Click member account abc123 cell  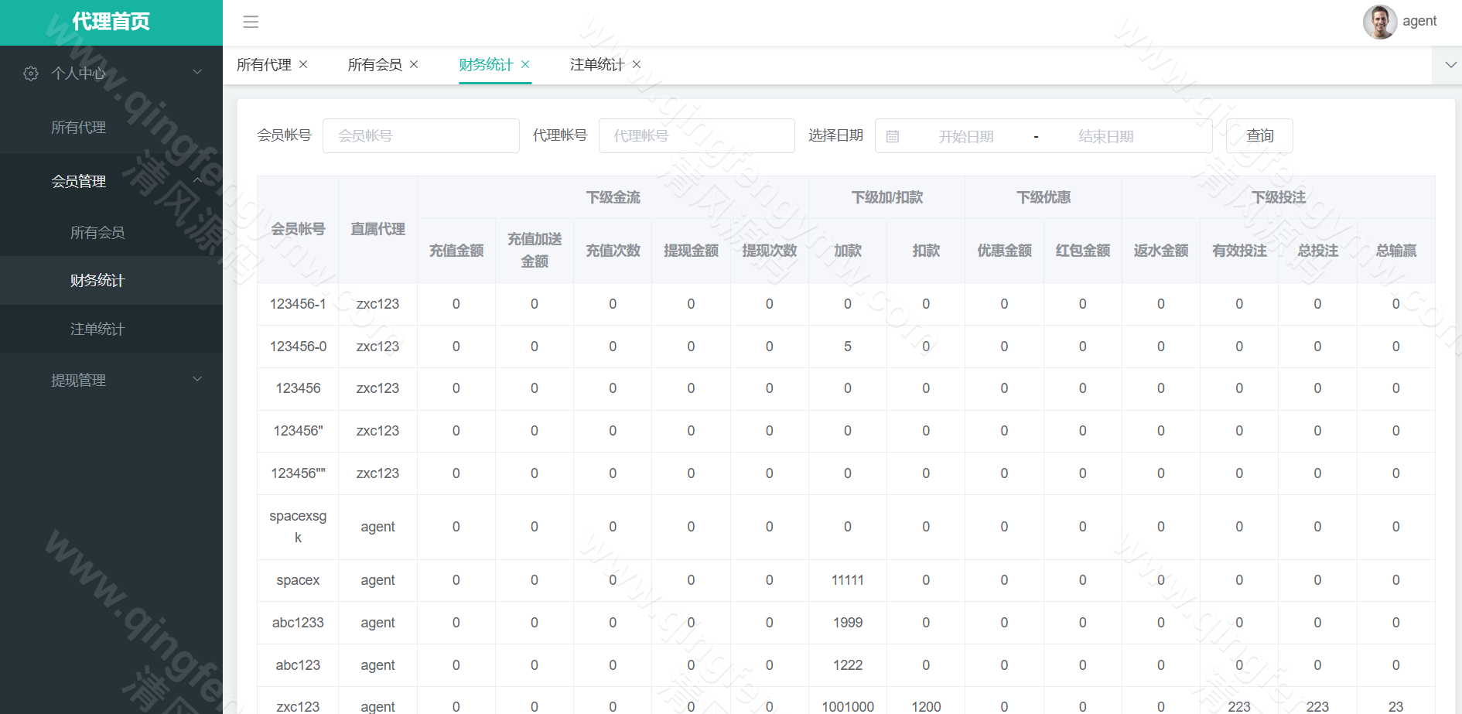[x=298, y=666]
